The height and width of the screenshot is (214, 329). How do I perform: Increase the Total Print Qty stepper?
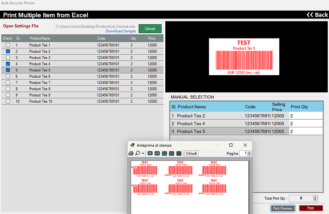point(315,197)
